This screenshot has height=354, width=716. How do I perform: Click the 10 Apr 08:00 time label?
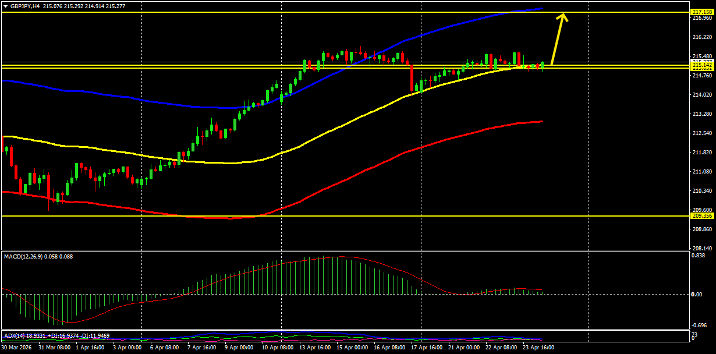point(277,348)
